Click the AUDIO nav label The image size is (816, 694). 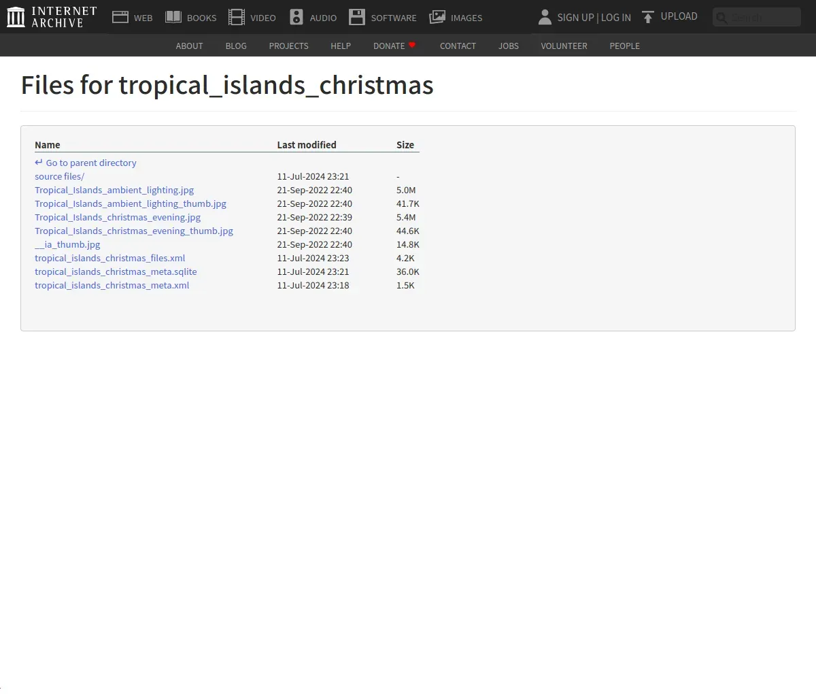coord(323,18)
